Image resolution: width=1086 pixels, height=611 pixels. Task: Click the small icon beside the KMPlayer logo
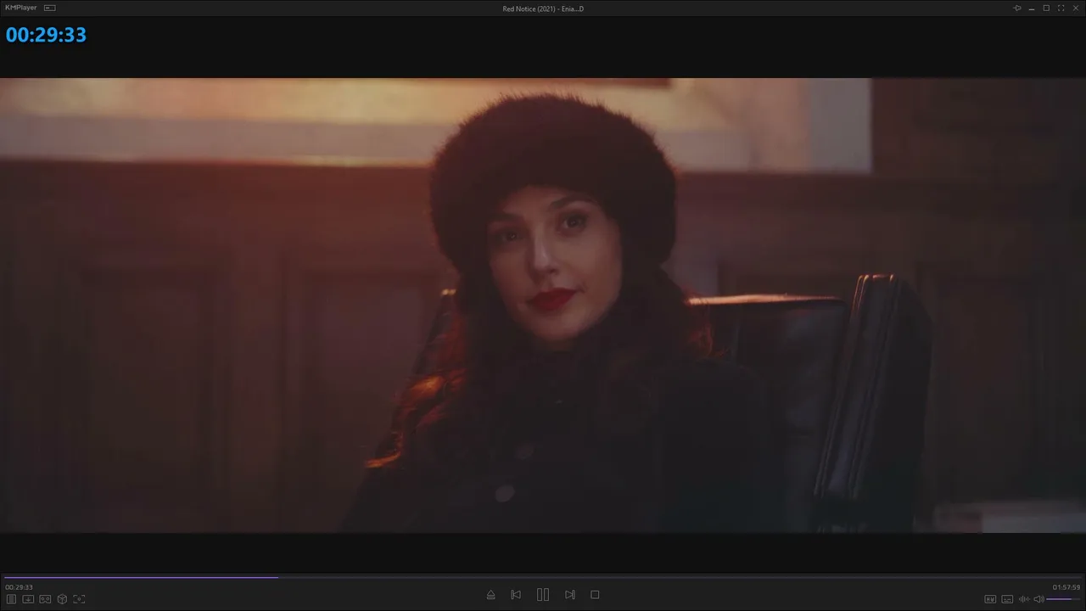[x=50, y=8]
